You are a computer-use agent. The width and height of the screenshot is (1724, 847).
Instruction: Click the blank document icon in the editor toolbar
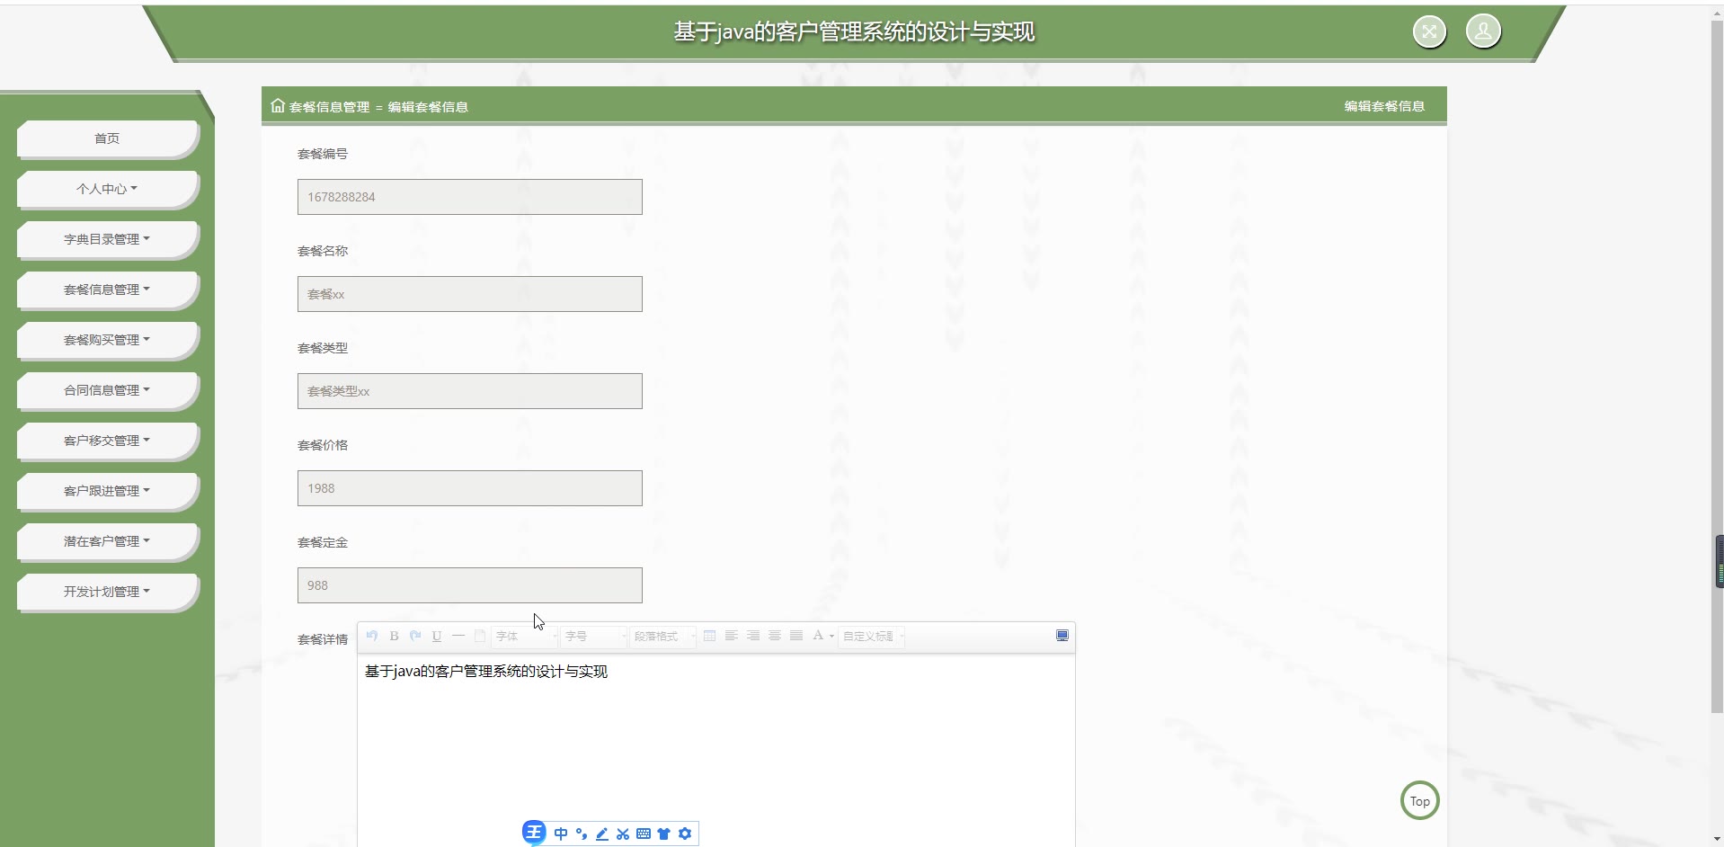coord(480,636)
